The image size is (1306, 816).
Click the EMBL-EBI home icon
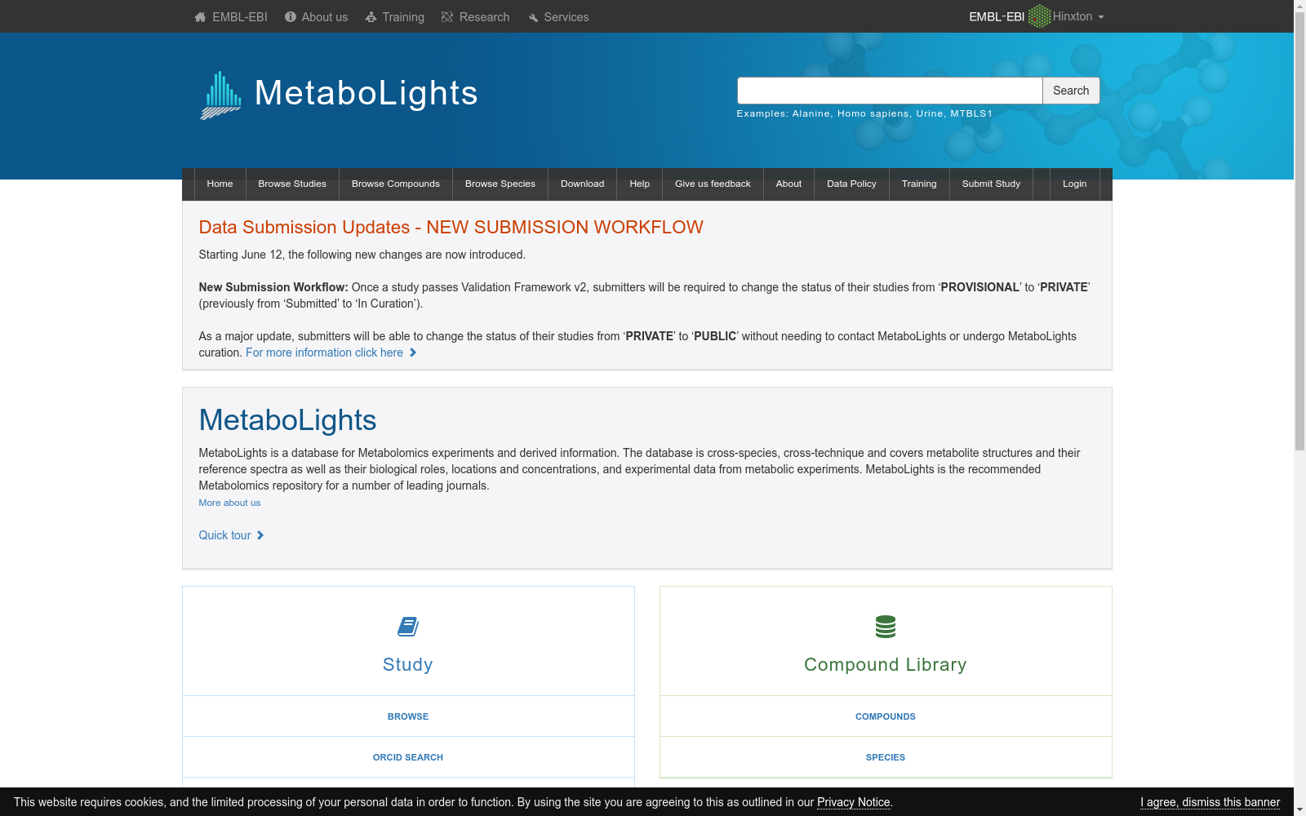[200, 17]
